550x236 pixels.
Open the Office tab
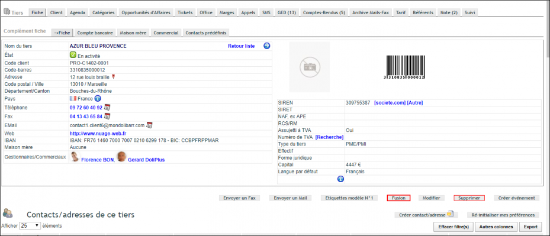point(206,12)
